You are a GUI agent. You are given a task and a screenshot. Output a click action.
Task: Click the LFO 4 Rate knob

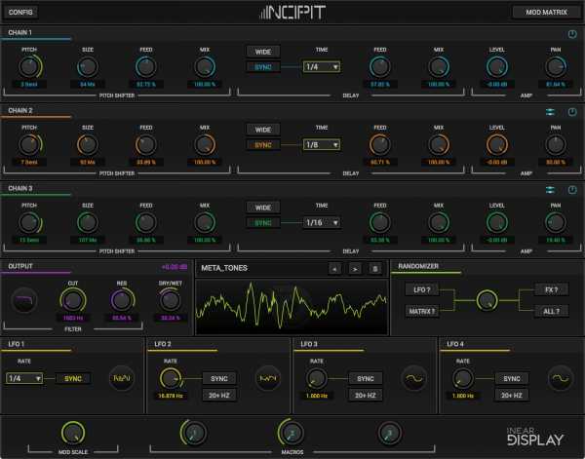(462, 378)
